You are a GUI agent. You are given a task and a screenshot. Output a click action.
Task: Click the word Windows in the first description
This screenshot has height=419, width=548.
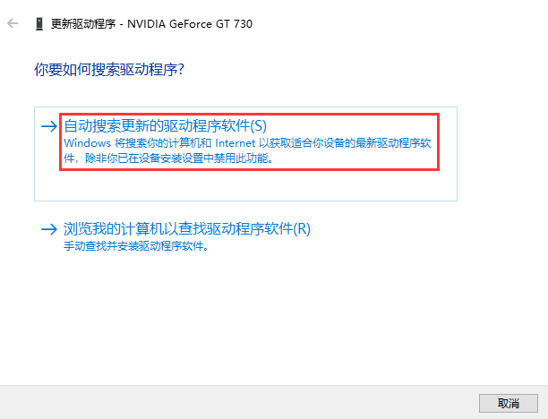point(88,143)
